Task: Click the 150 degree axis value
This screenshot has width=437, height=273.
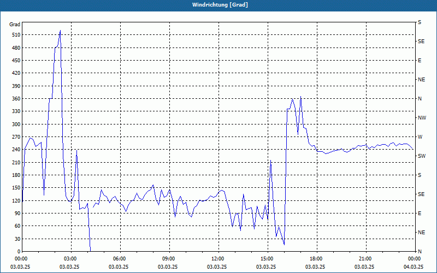Action: click(16, 188)
